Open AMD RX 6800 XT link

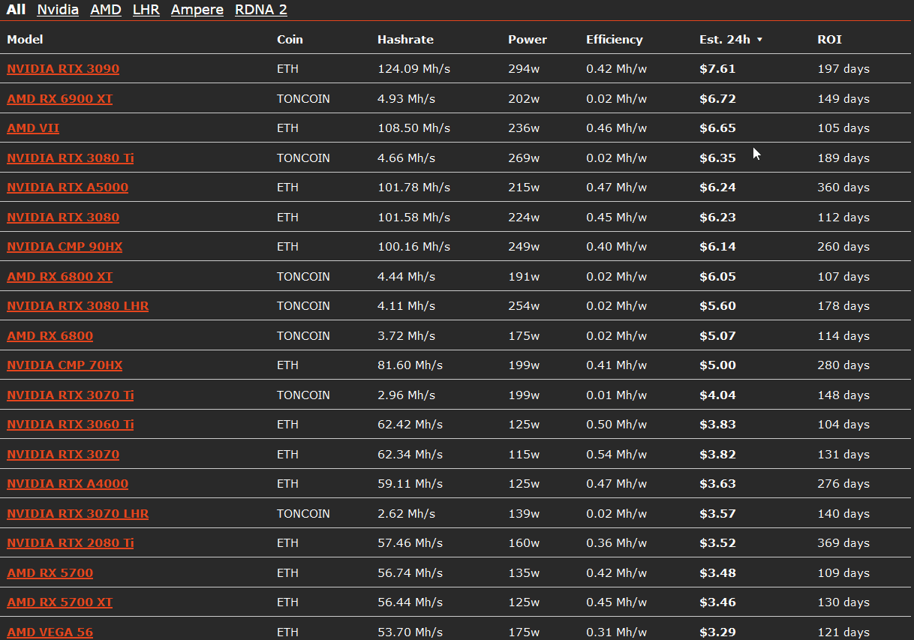point(60,276)
